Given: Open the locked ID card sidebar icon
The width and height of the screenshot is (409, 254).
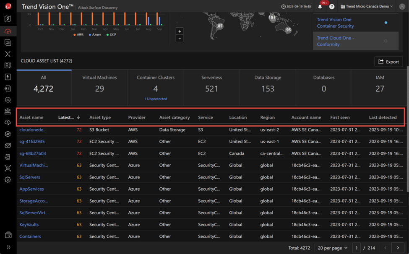Looking at the screenshot, I should click(8, 88).
